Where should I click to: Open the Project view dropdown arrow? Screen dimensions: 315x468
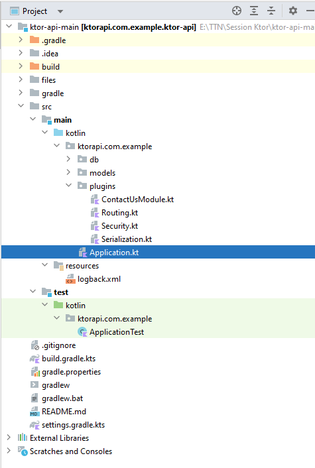[x=60, y=12]
